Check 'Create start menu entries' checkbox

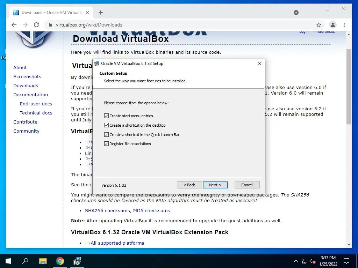106,116
